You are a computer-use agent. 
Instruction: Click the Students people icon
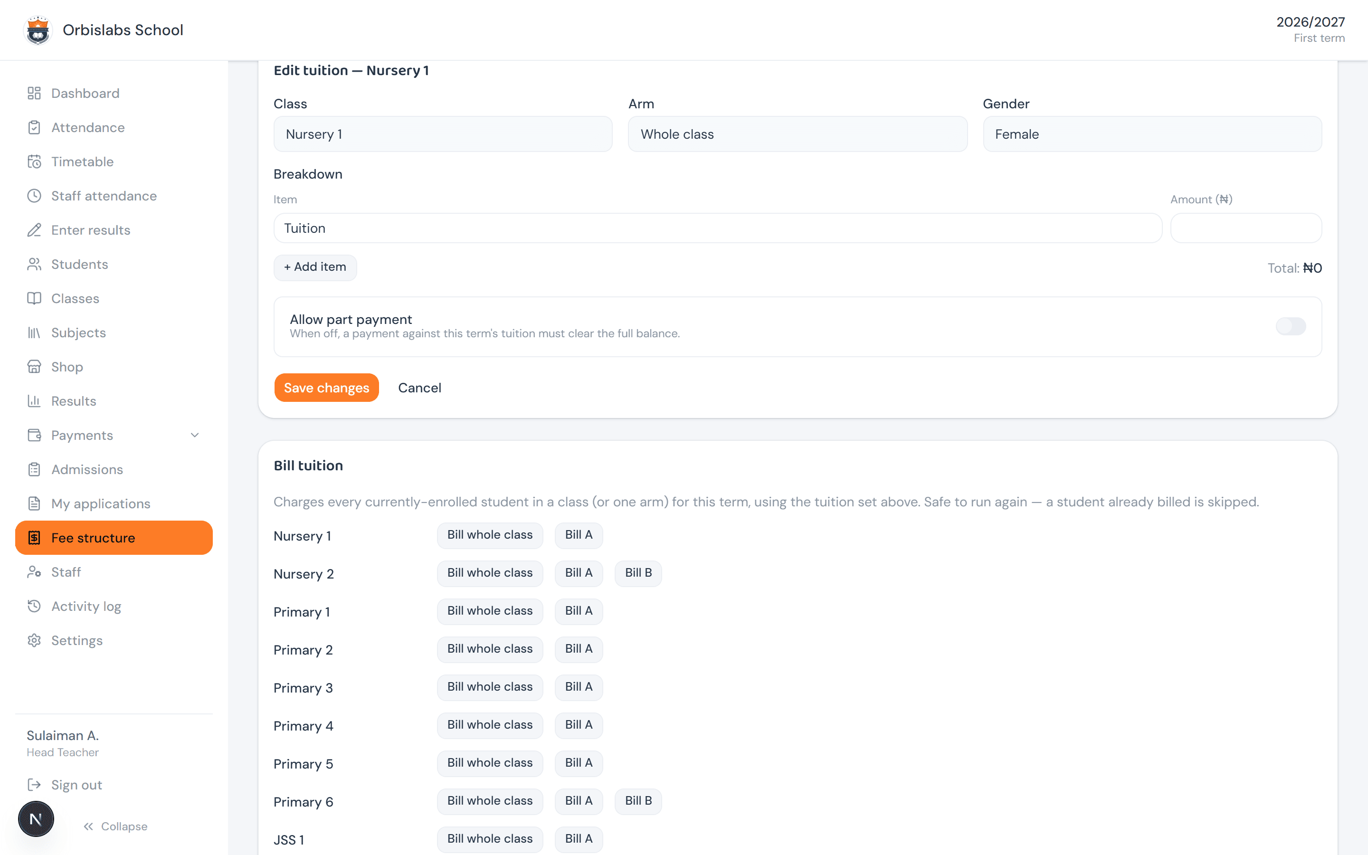(x=34, y=264)
